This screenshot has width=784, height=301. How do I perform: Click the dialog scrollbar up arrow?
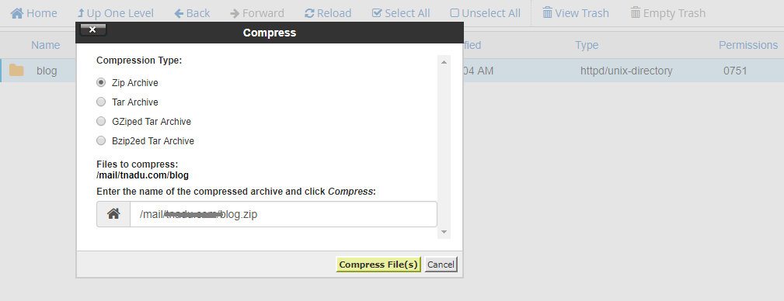tap(444, 61)
